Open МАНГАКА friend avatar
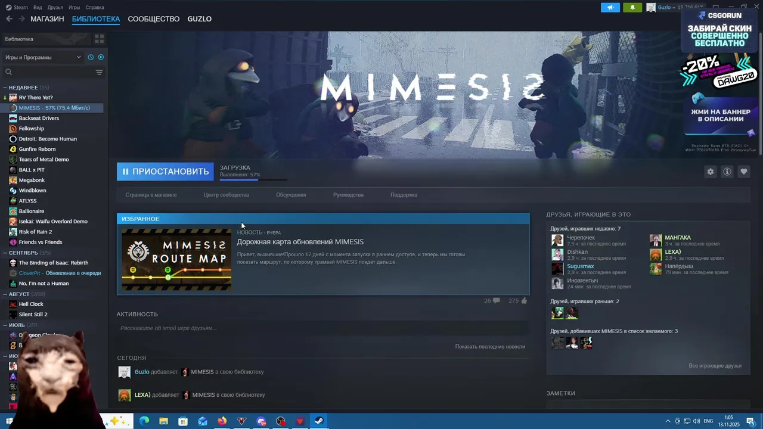 coord(656,240)
